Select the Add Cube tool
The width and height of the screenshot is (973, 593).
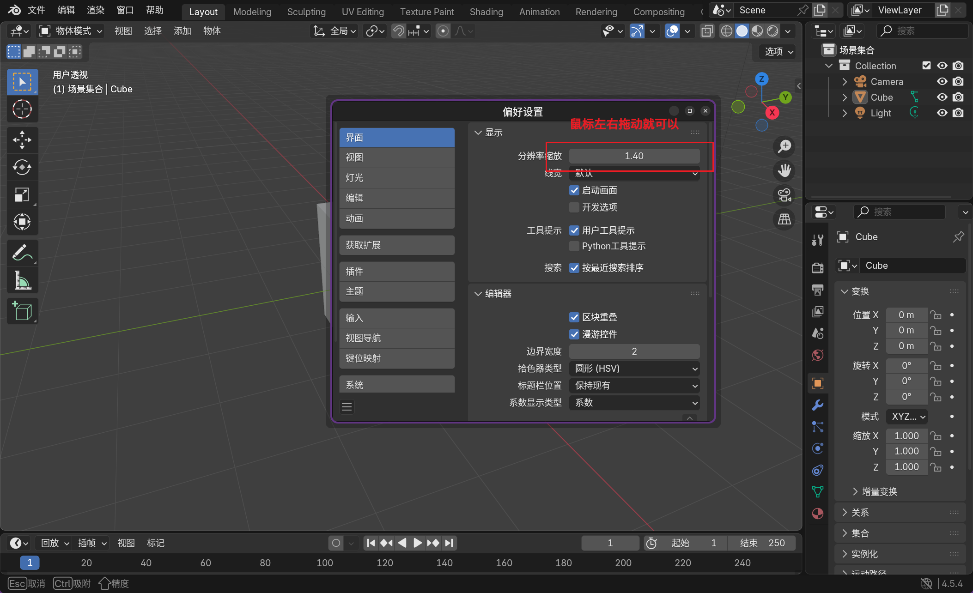22,311
